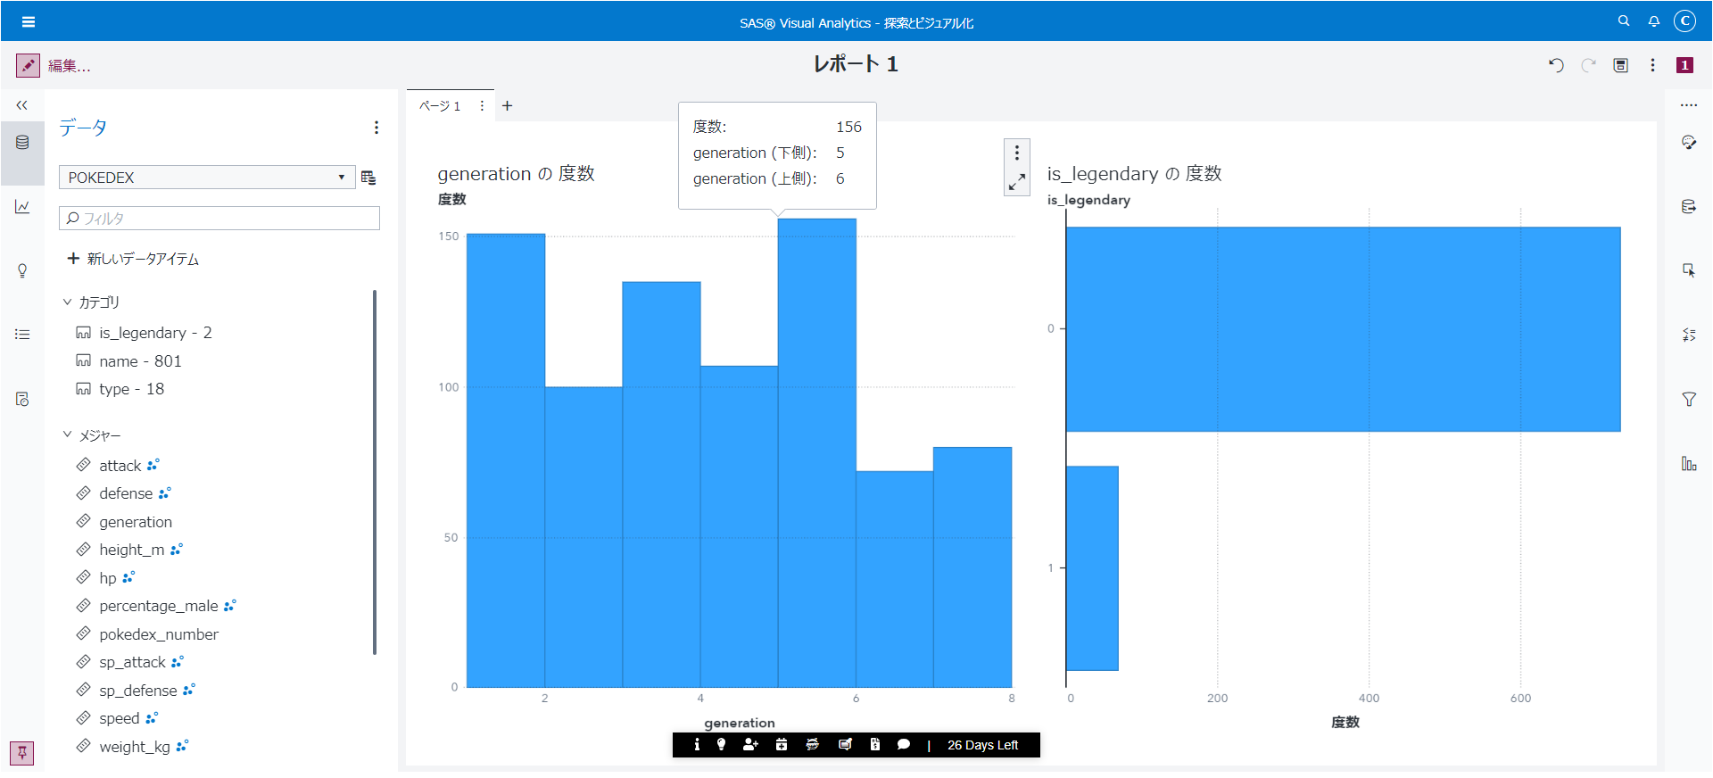Select the generation measure
The width and height of the screenshot is (1713, 778).
tap(135, 522)
